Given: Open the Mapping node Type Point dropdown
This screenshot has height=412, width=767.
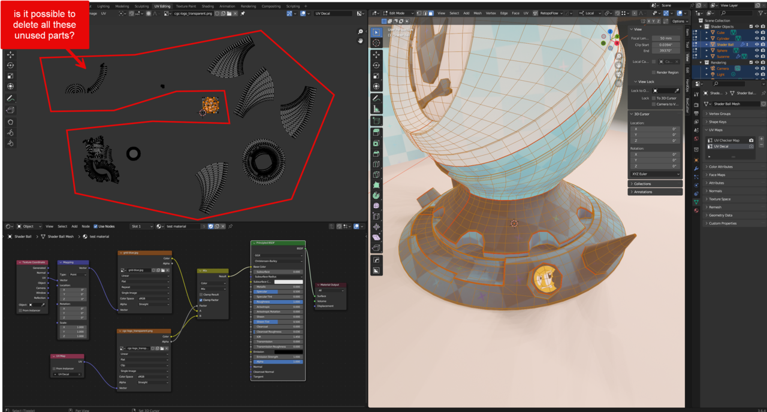Looking at the screenshot, I should click(78, 274).
